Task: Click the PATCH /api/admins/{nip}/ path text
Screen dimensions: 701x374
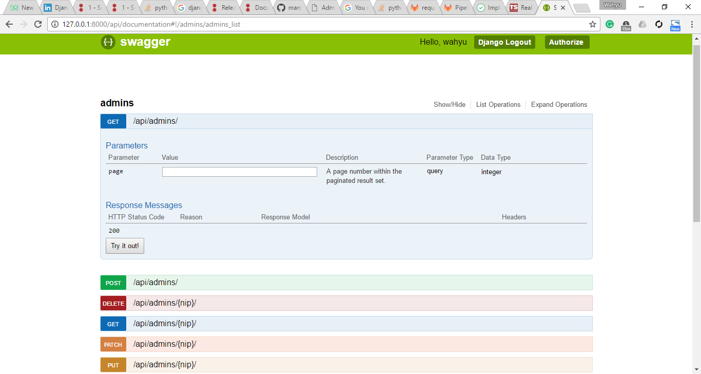Action: pyautogui.click(x=165, y=344)
